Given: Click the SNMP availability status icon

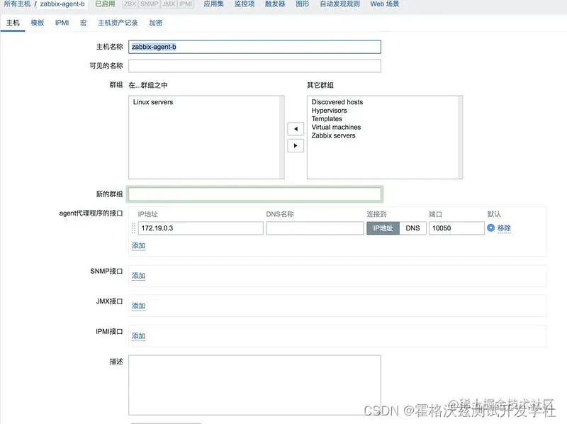Looking at the screenshot, I should [148, 4].
